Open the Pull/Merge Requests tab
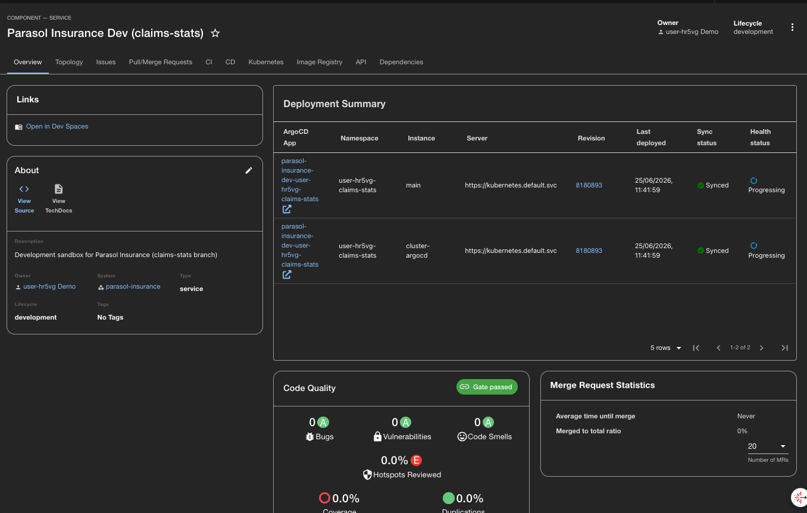The height and width of the screenshot is (513, 807). click(x=161, y=62)
